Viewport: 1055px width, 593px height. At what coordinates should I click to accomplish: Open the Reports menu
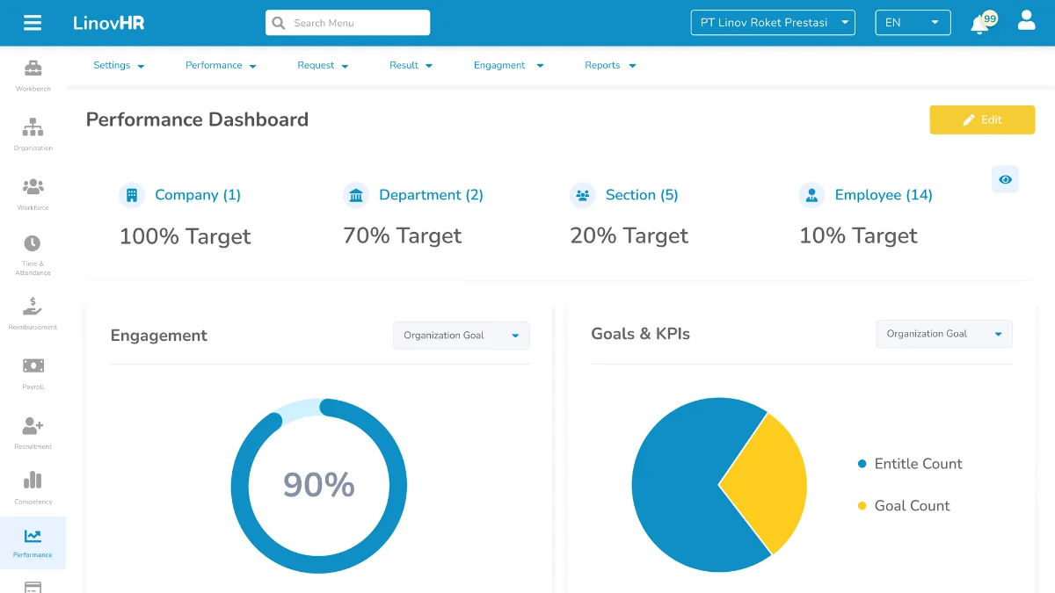tap(609, 65)
